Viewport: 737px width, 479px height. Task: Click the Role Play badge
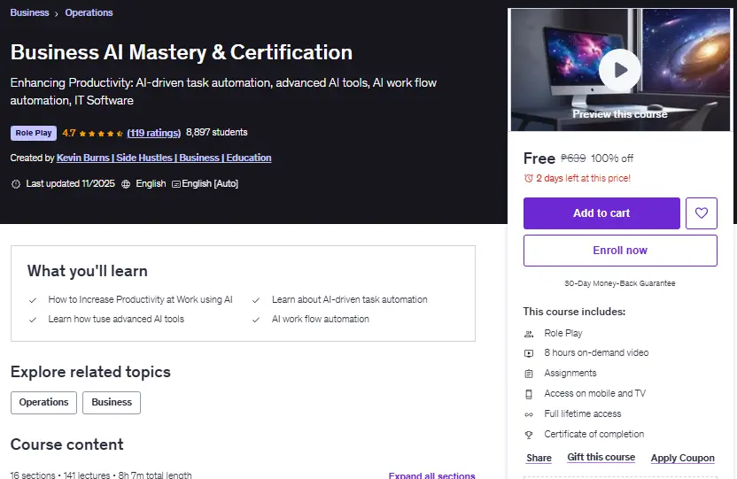tap(34, 133)
